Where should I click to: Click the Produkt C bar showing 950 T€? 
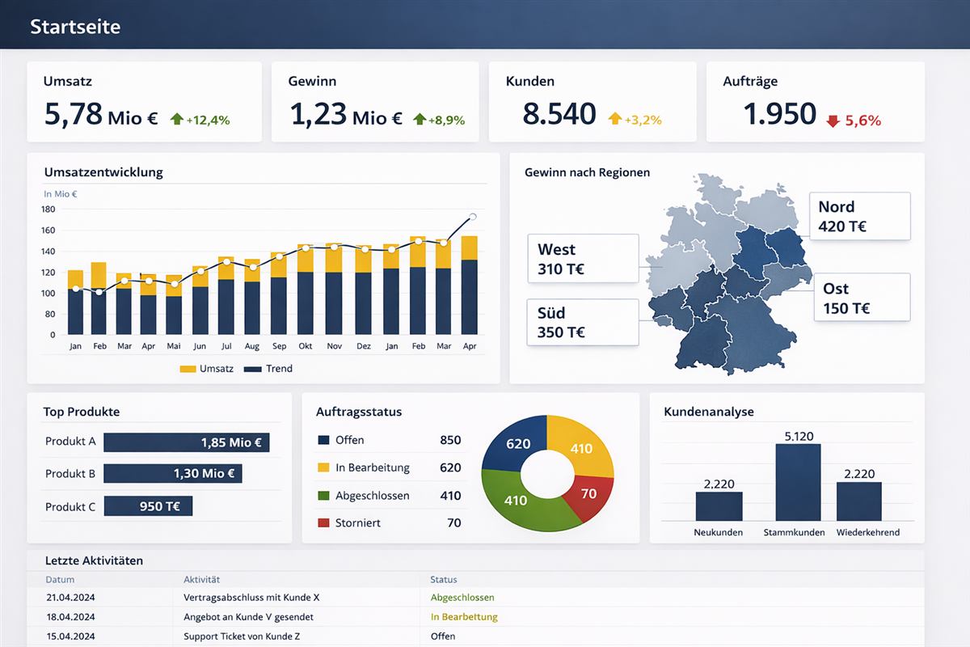coord(148,506)
